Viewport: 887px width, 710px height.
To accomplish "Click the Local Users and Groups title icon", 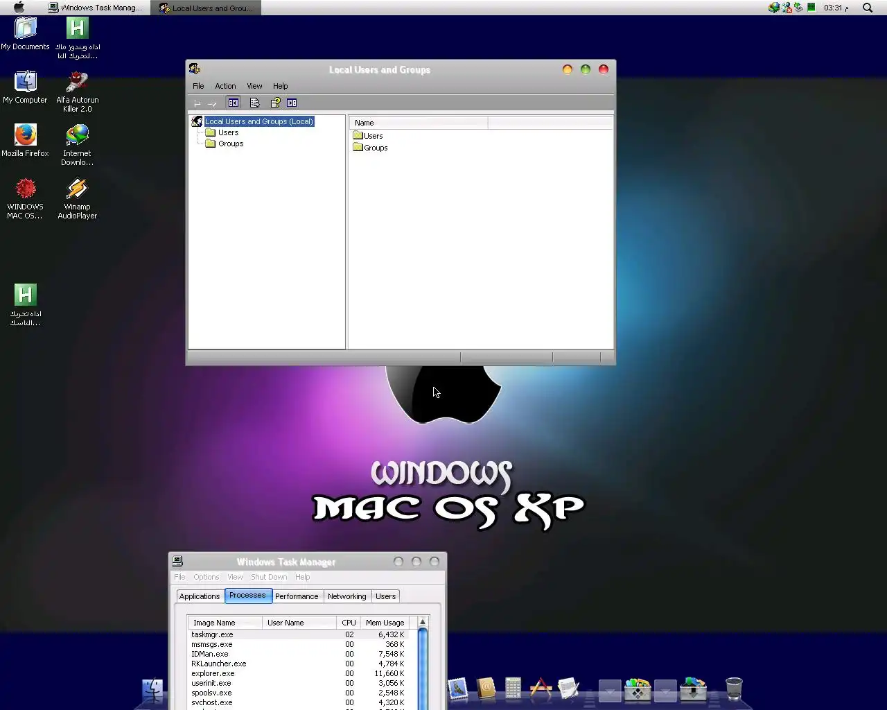I will point(195,69).
